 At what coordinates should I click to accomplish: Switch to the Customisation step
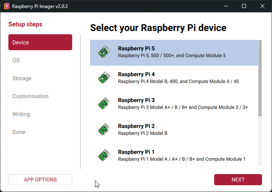click(30, 96)
